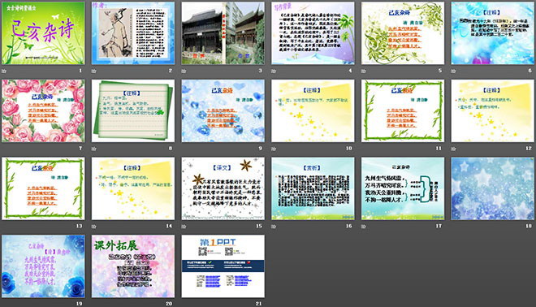536x307 pixels.
Task: Select slide 4 writing background thumbnail
Action: point(313,33)
